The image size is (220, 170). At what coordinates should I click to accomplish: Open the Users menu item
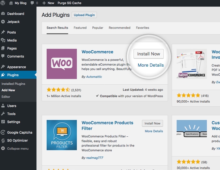click(x=12, y=106)
